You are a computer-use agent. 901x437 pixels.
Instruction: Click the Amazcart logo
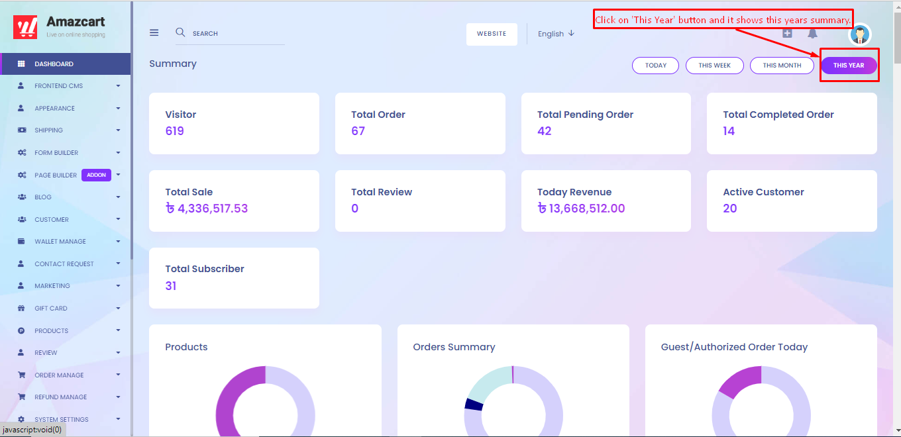click(x=59, y=27)
